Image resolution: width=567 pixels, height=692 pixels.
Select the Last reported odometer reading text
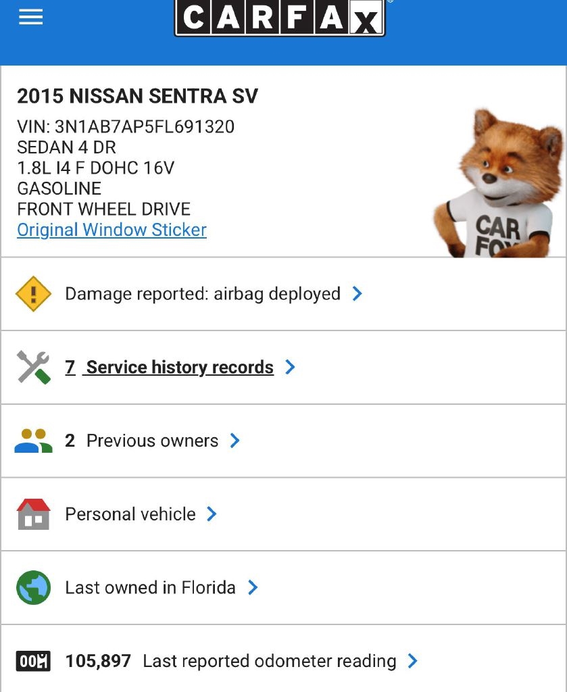click(269, 661)
